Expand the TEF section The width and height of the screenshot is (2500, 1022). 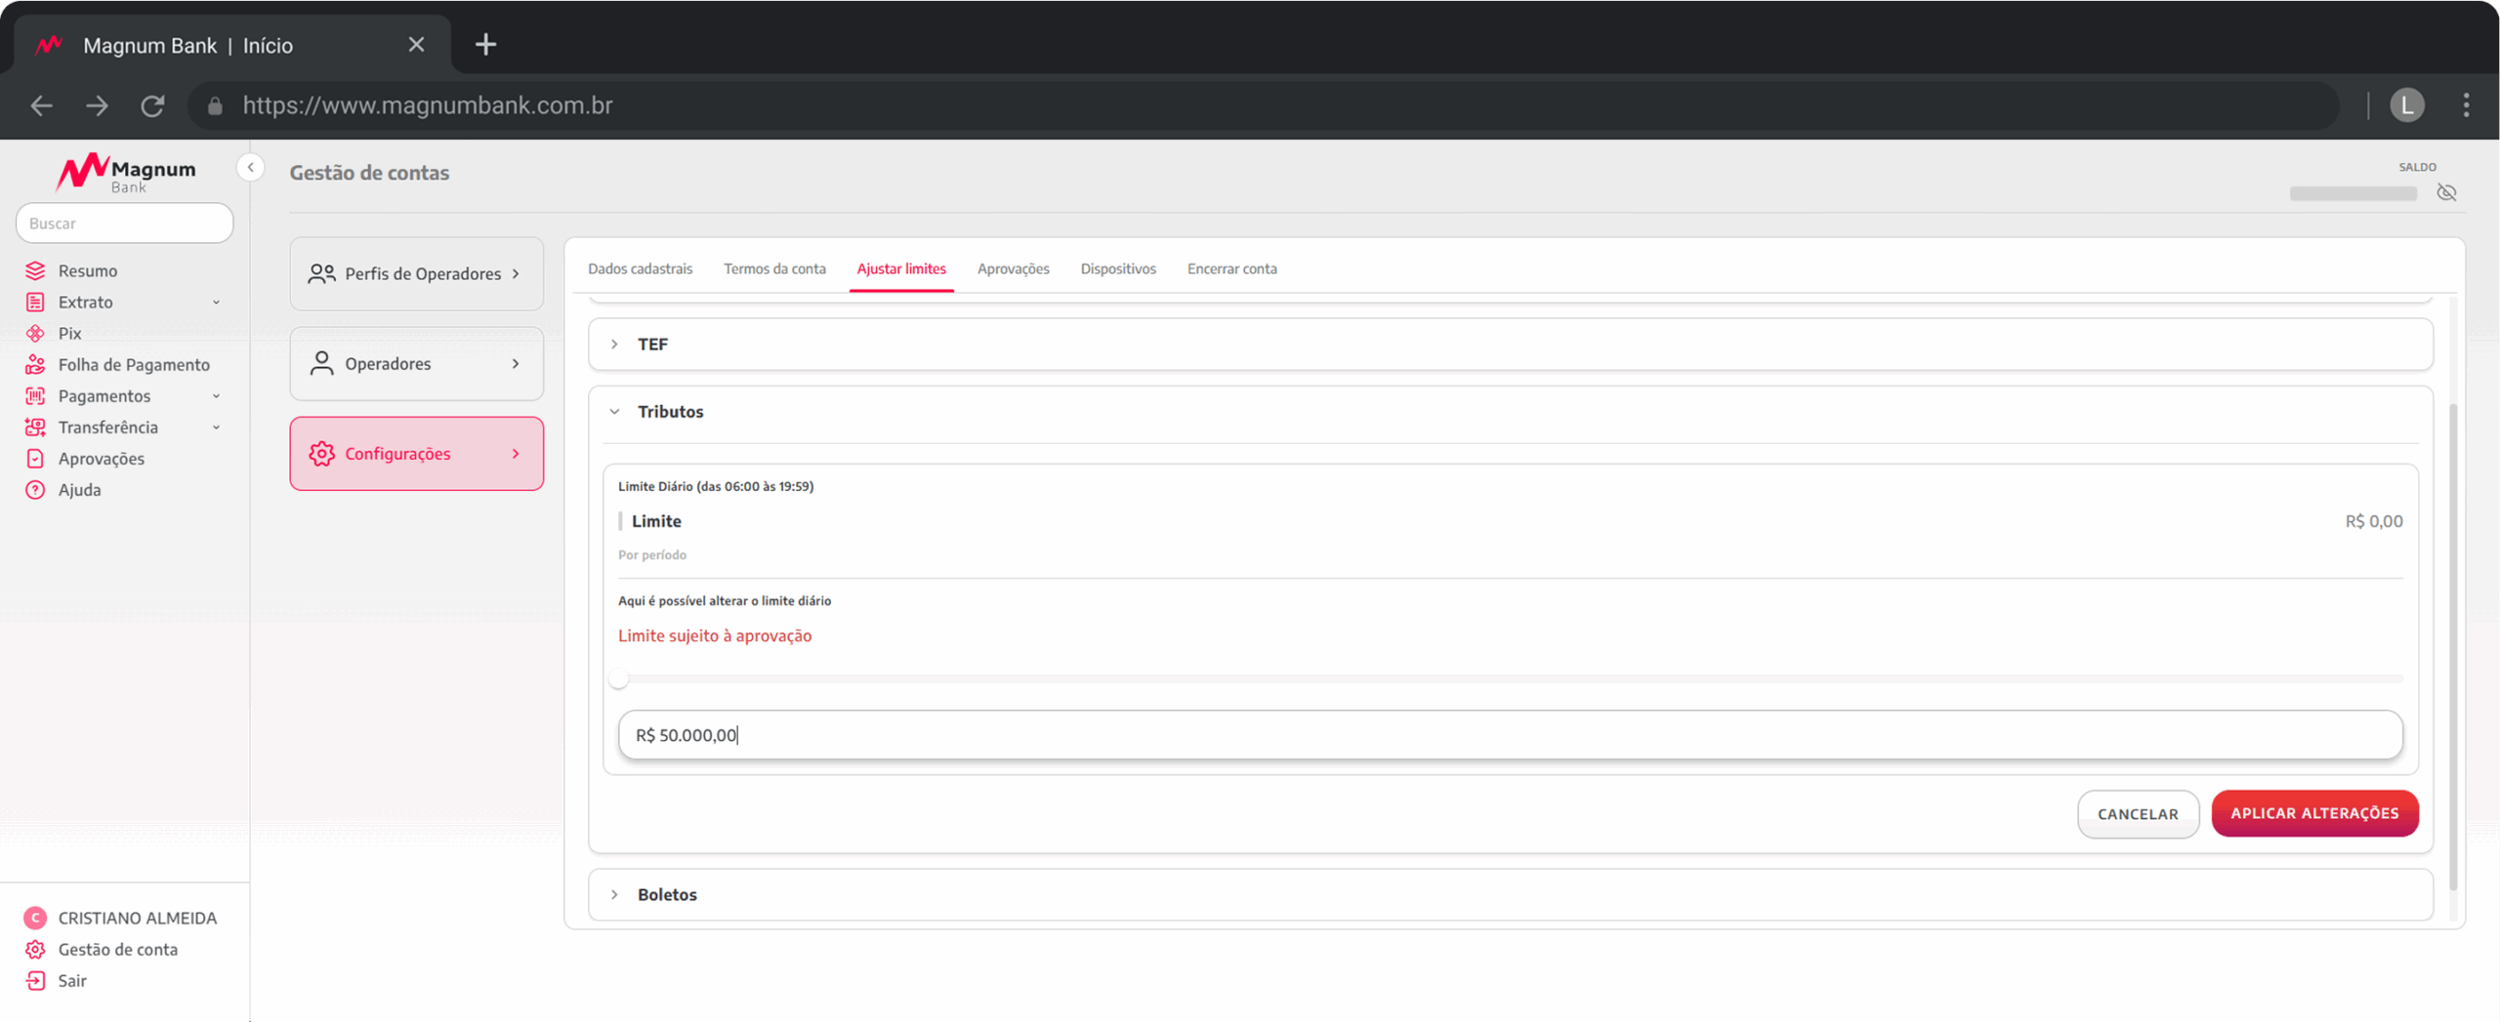(x=614, y=344)
